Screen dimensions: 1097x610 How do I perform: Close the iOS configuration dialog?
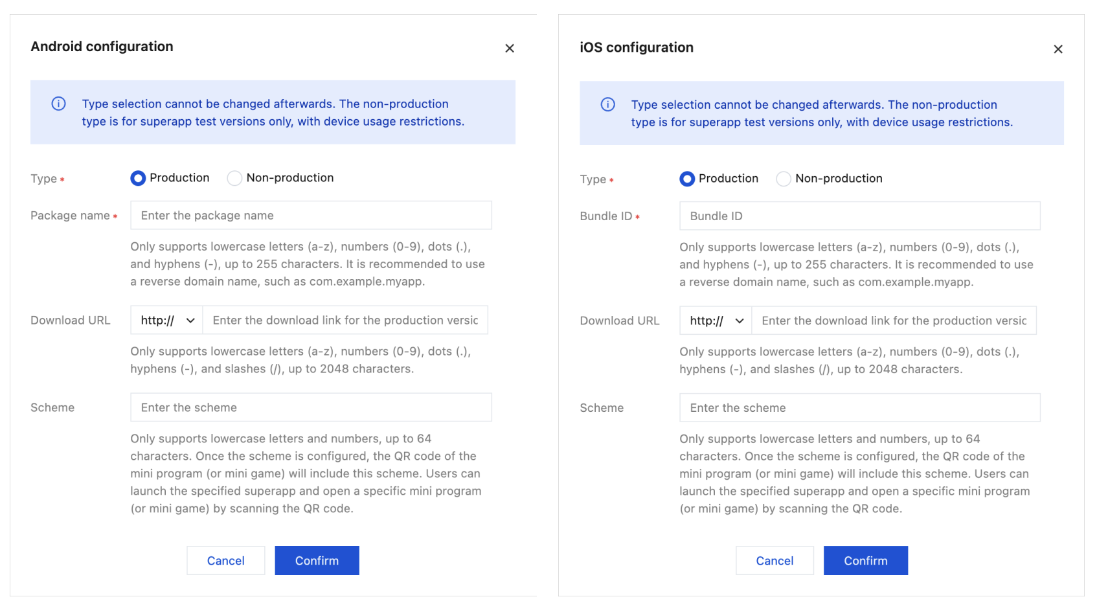1058,49
